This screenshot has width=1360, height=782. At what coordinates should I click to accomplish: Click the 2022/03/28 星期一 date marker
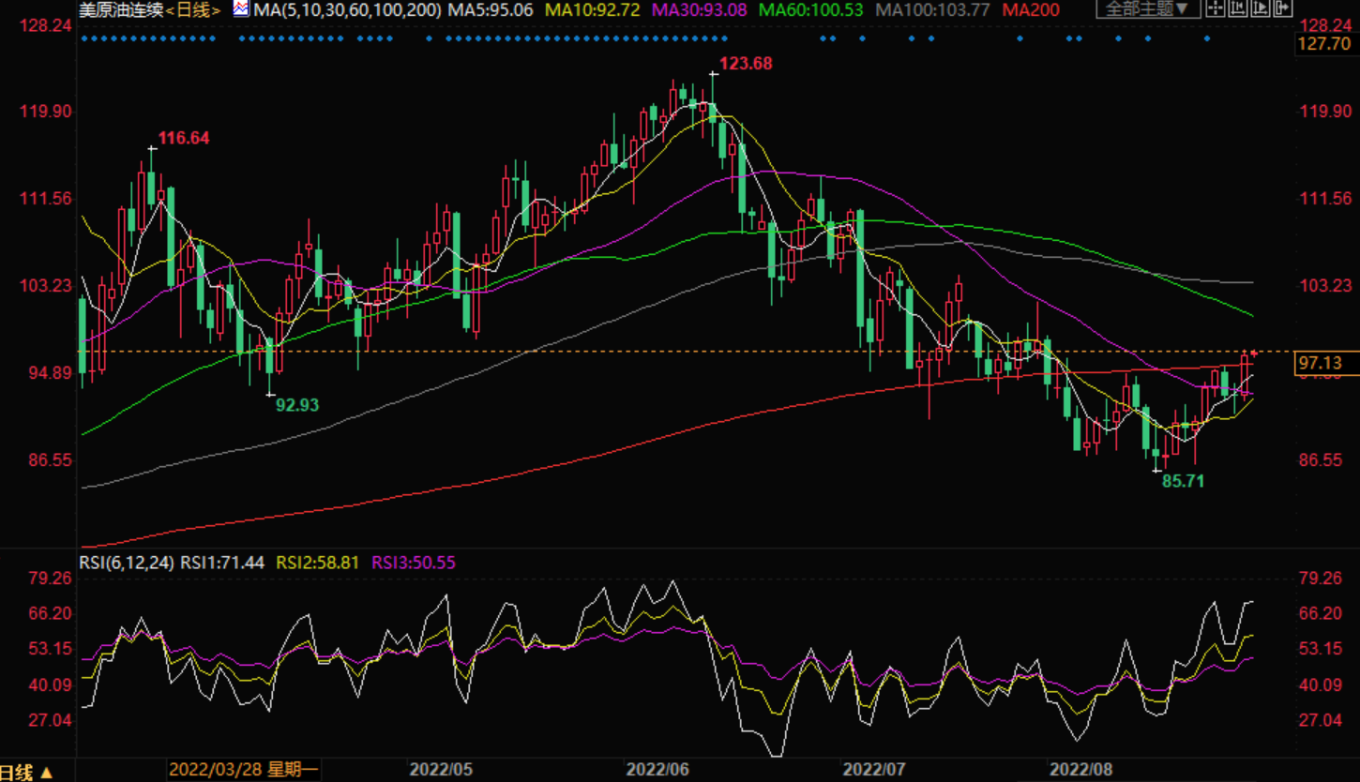(x=245, y=770)
